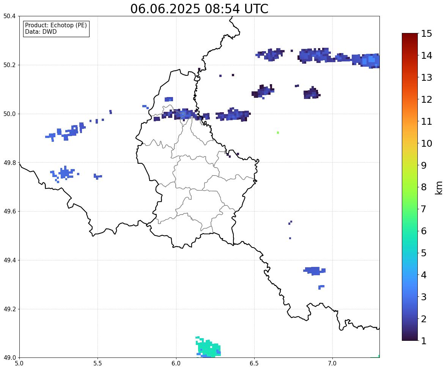447x370 pixels.
Task: Click the latitude axis label 50.2
Action: pyautogui.click(x=9, y=65)
